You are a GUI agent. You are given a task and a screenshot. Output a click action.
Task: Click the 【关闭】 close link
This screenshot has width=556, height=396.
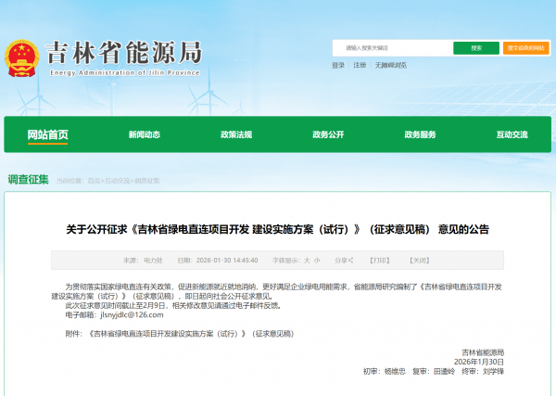[420, 261]
